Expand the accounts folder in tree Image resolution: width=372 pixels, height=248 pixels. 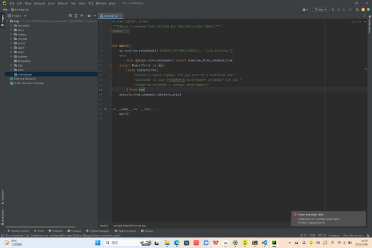[x=11, y=26]
